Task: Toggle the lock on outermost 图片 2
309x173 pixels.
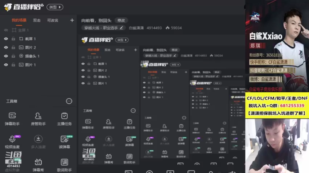Action: (13, 47)
